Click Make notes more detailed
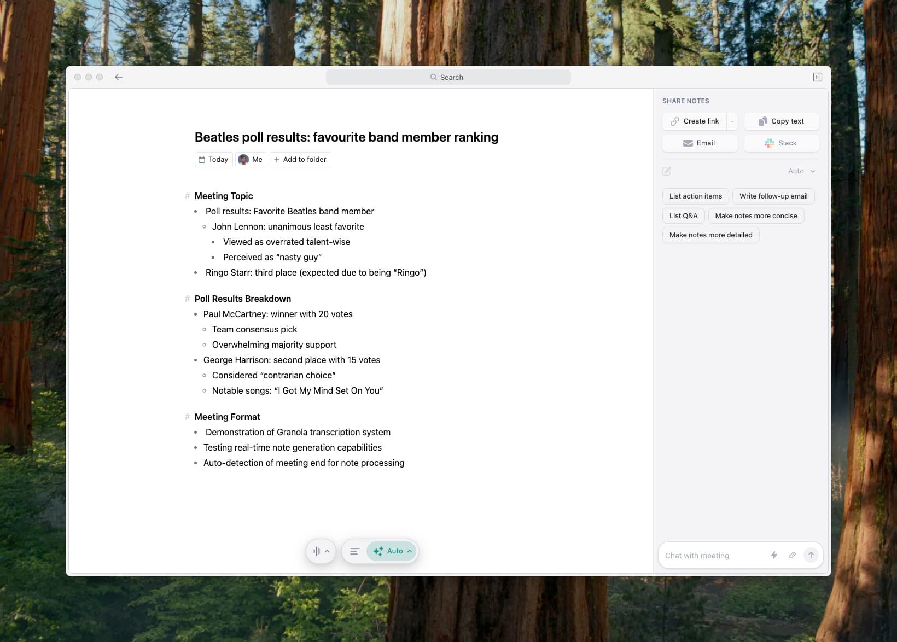The height and width of the screenshot is (642, 897). (710, 235)
